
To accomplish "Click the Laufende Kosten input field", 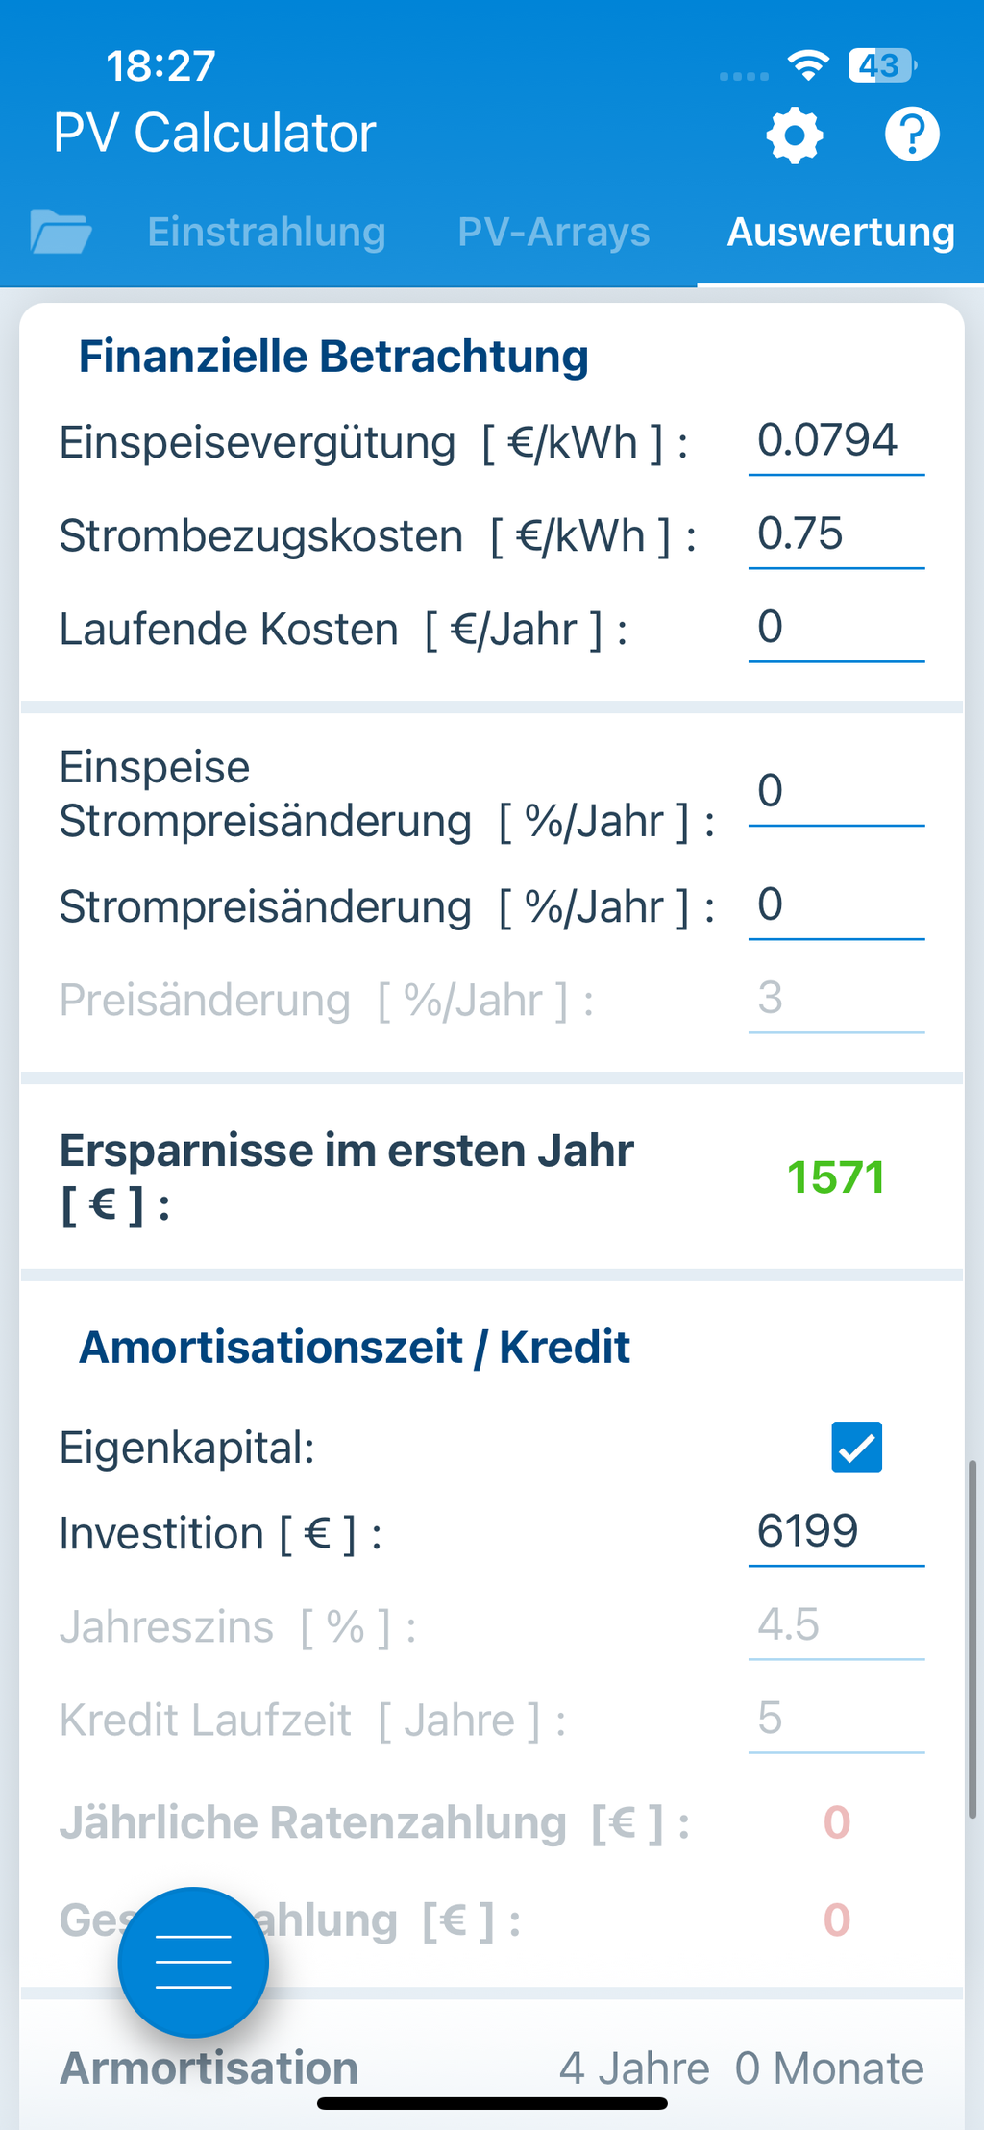I will (x=835, y=629).
